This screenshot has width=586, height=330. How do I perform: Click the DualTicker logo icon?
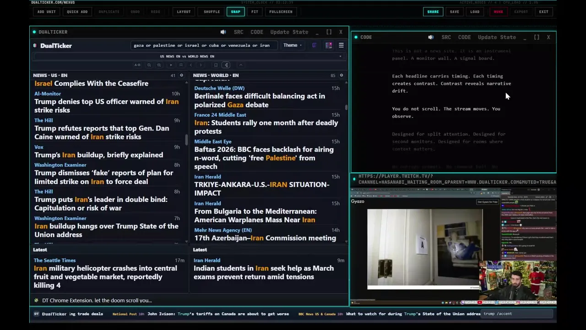pyautogui.click(x=35, y=45)
